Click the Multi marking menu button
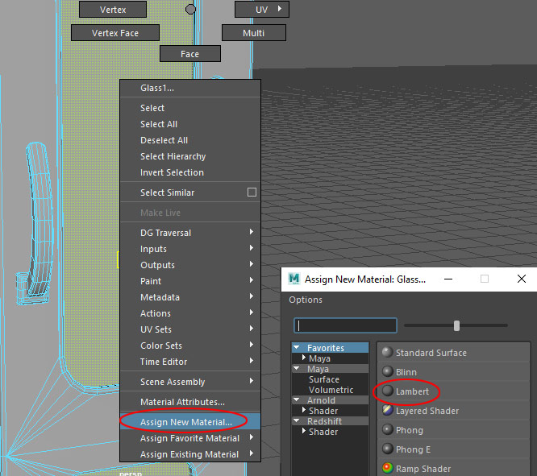This screenshot has width=537, height=476. (254, 33)
